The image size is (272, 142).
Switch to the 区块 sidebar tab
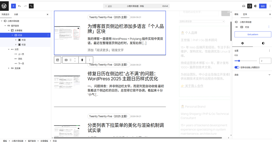coord(245,14)
